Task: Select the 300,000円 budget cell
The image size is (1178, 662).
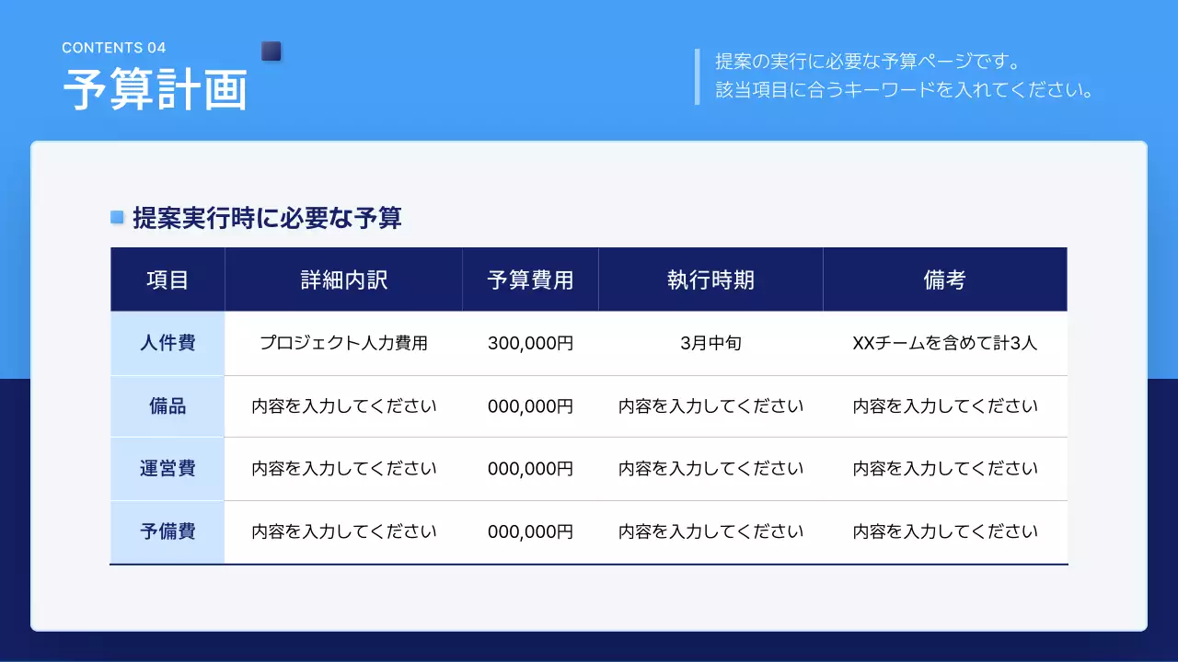Action: click(530, 343)
